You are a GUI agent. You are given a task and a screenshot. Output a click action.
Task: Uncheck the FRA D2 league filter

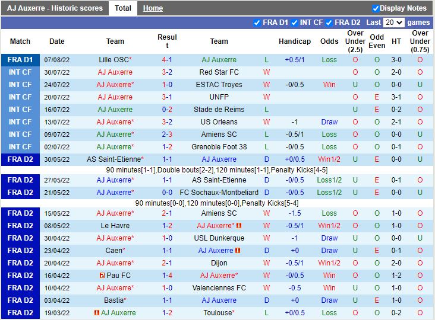coord(329,23)
